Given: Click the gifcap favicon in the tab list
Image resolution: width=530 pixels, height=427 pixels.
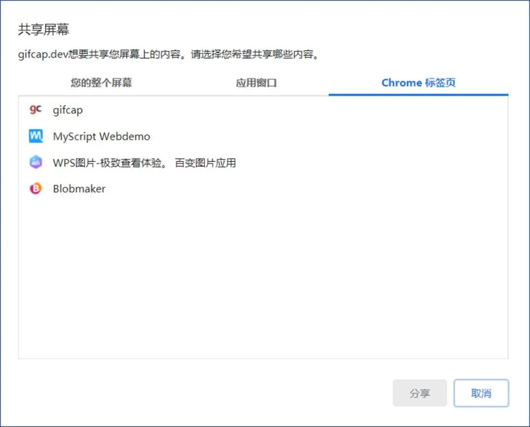Looking at the screenshot, I should pos(35,110).
